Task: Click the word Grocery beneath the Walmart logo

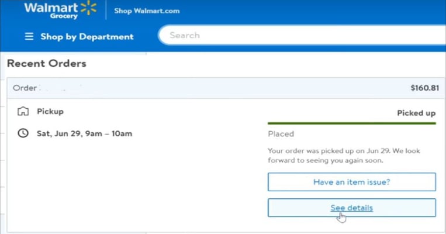Action: tap(64, 16)
